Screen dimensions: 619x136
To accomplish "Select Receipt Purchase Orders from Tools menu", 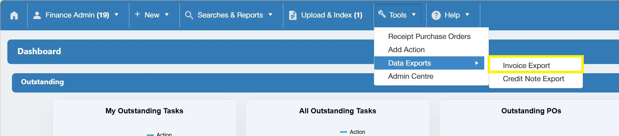I will pyautogui.click(x=429, y=36).
